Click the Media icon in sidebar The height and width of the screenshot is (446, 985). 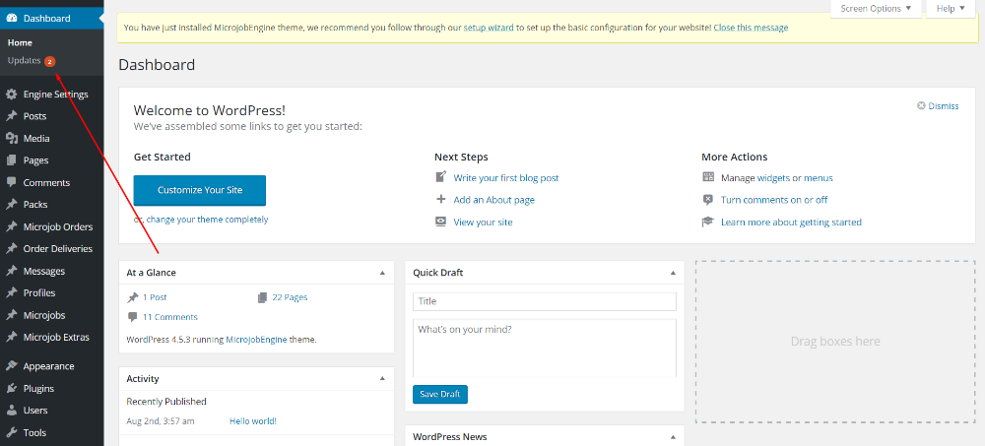(11, 139)
